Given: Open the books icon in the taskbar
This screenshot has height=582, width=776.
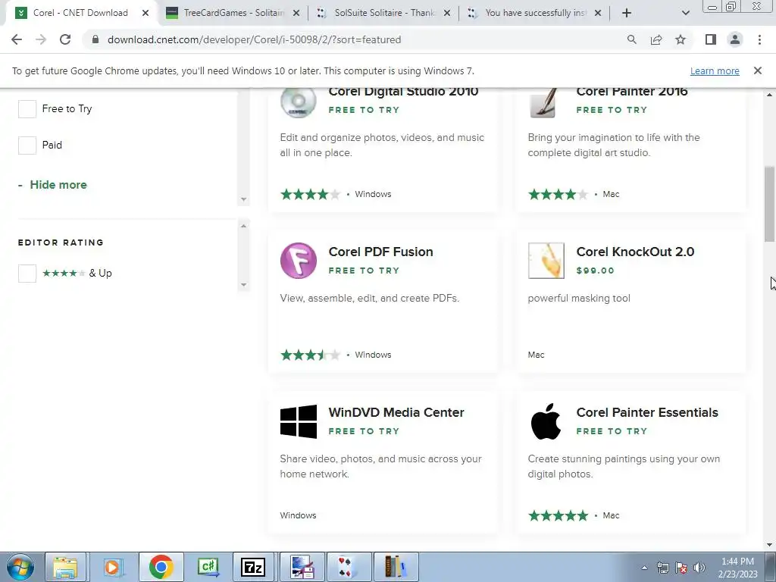Looking at the screenshot, I should point(396,567).
